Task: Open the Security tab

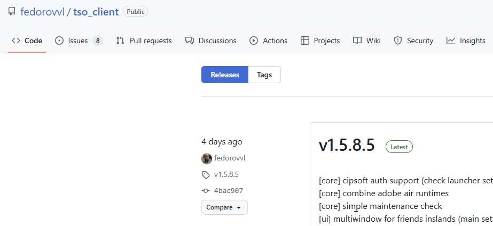Action: [413, 41]
